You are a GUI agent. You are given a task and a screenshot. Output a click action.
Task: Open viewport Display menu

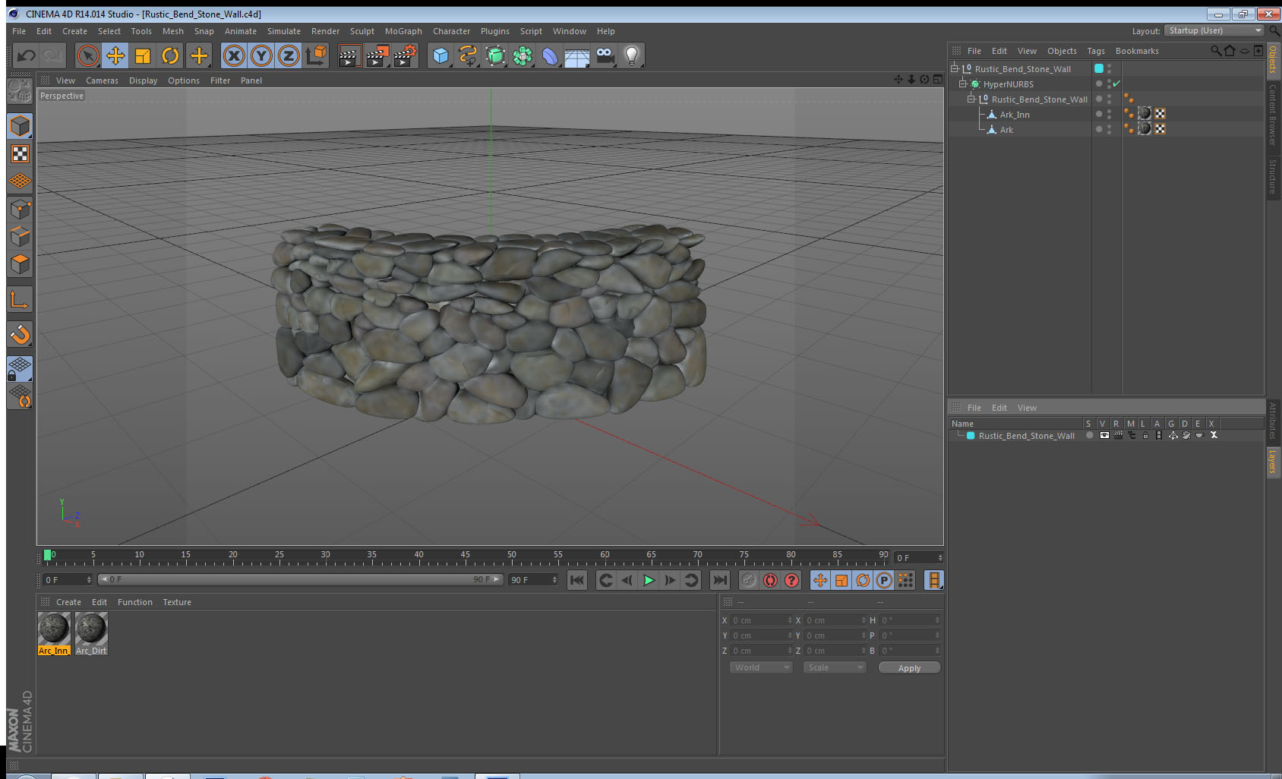143,80
